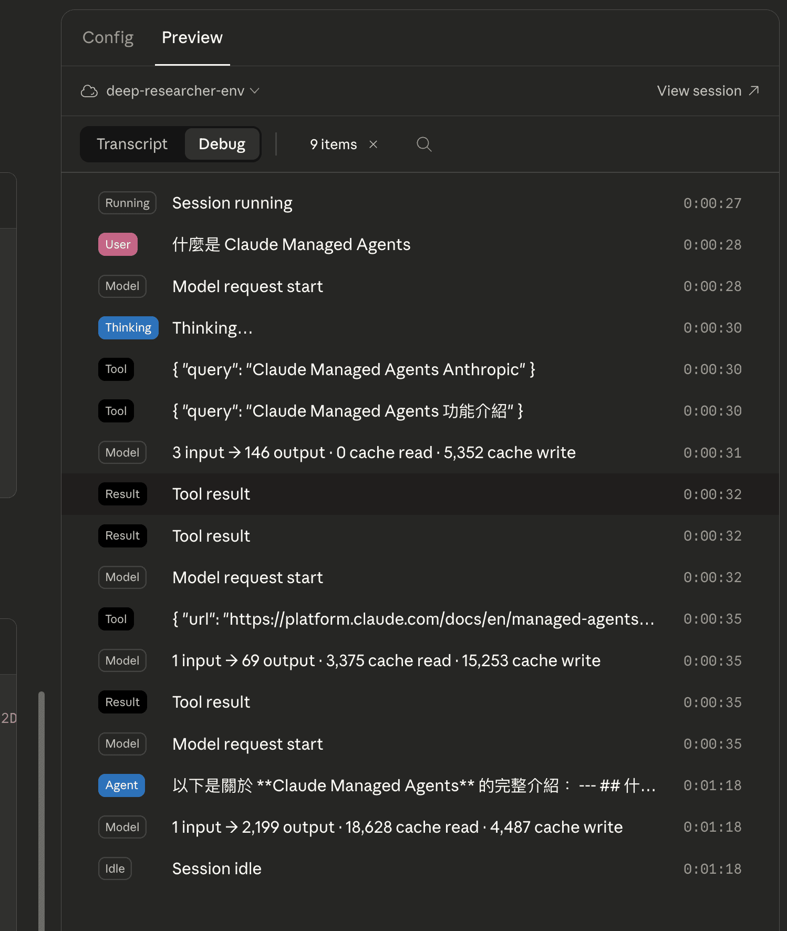The image size is (787, 931).
Task: Expand the Thinking... event row
Action: [212, 328]
